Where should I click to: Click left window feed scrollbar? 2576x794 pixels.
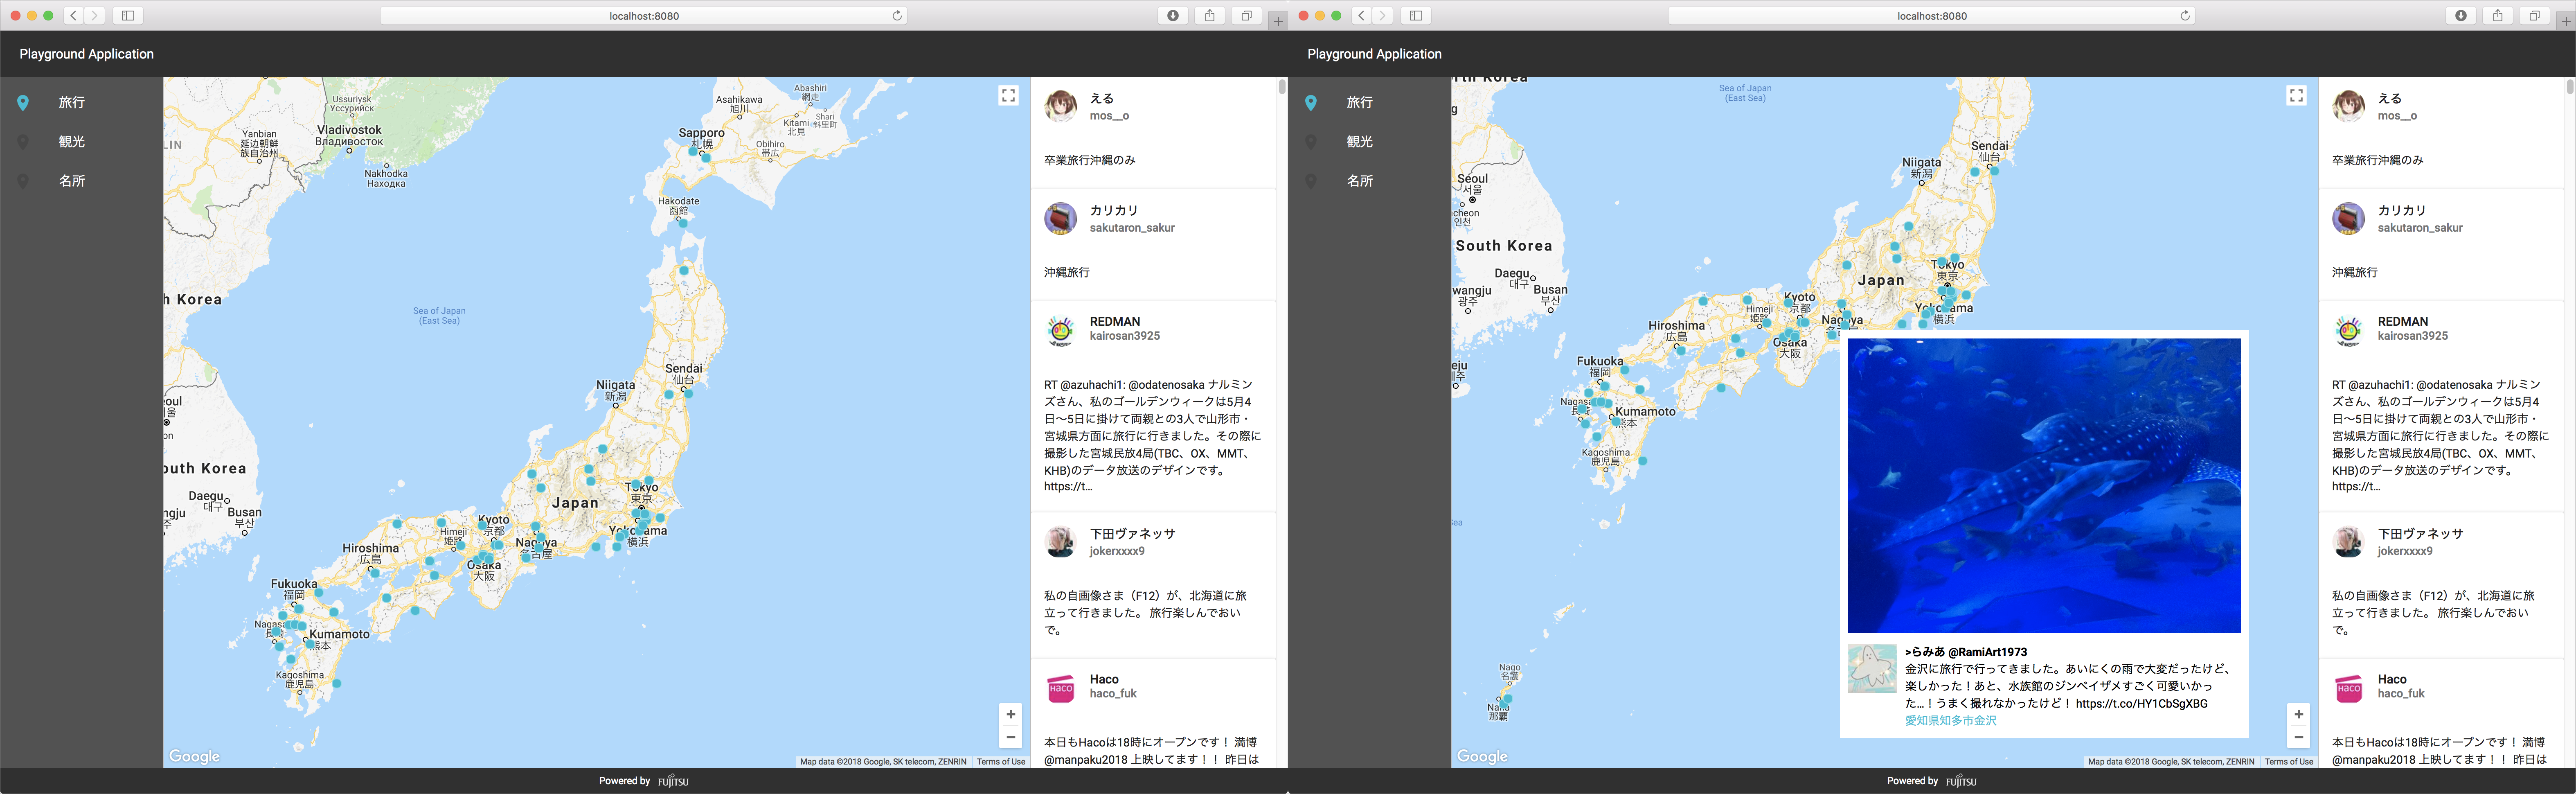1282,87
